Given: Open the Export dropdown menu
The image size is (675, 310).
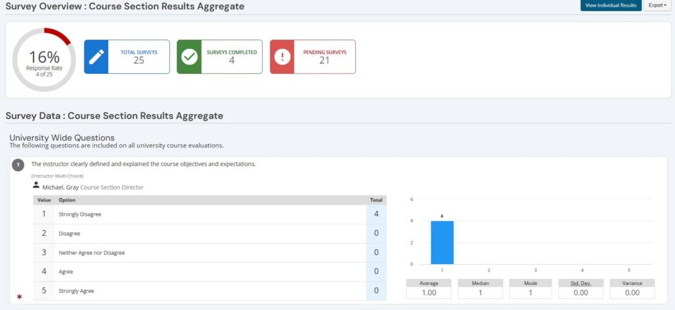Looking at the screenshot, I should (657, 5).
